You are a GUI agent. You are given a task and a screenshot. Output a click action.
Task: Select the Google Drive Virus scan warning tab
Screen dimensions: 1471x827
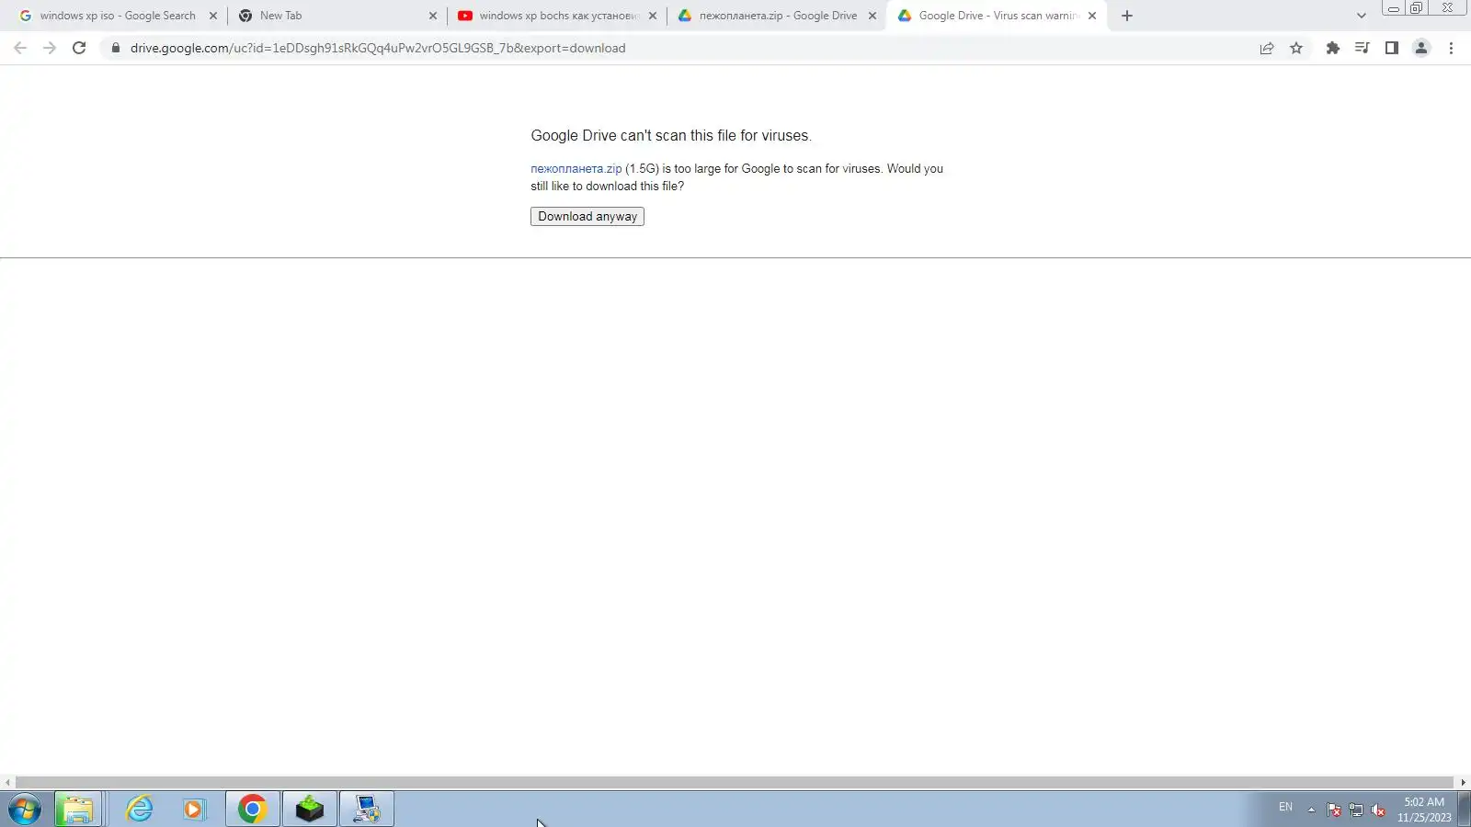click(996, 16)
